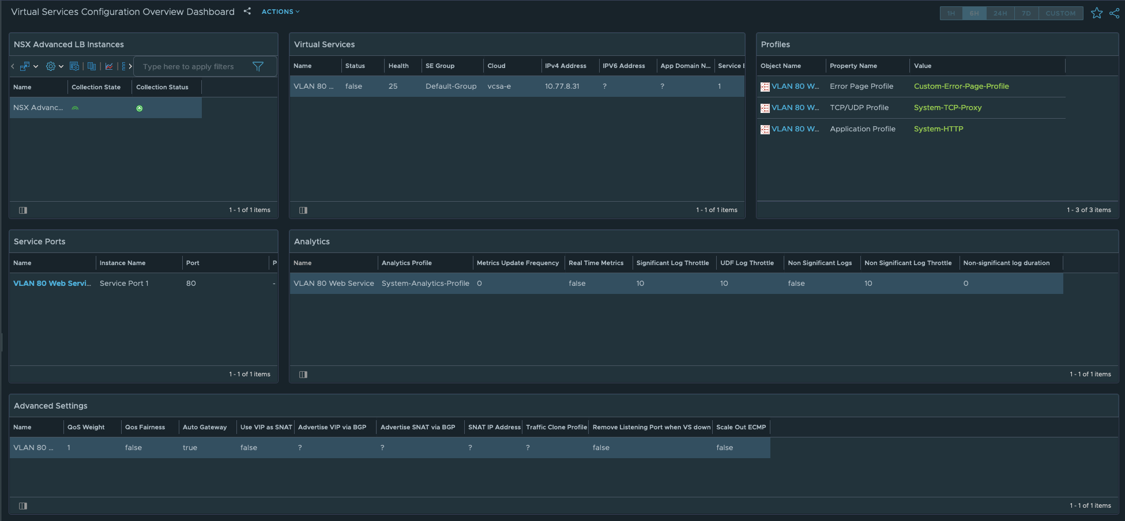1125x521 pixels.
Task: Open the pop-out window dropdown in LB Instances toolbar
Action: [36, 66]
